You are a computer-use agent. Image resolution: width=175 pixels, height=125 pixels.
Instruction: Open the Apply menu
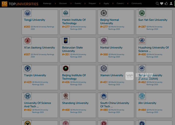[x=106, y=4]
